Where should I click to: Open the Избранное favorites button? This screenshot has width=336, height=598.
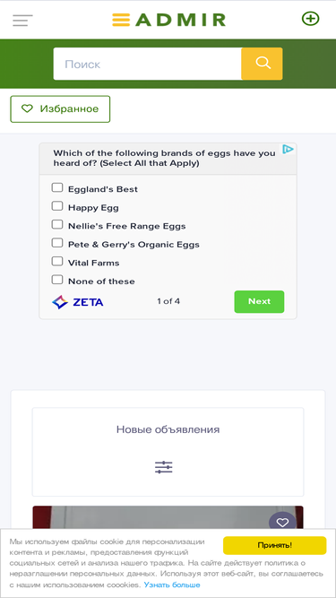(60, 109)
